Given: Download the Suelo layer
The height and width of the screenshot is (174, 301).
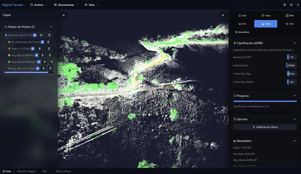Looking at the screenshot, I should tap(40, 49).
